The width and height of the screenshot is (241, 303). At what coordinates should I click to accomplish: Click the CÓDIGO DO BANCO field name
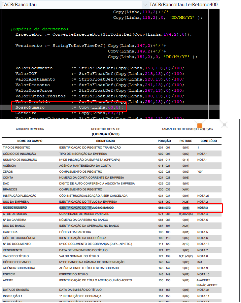click(17, 262)
